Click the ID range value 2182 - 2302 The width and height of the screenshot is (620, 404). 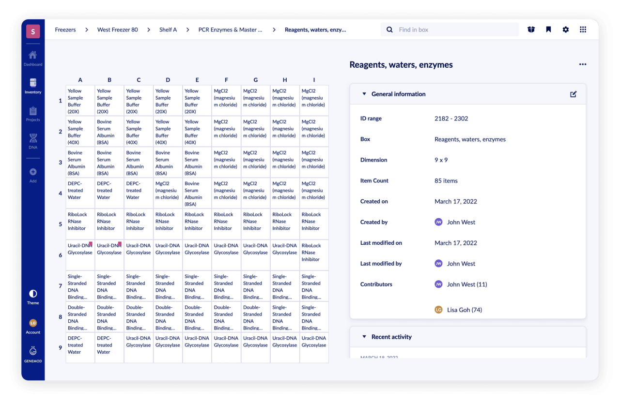(451, 119)
